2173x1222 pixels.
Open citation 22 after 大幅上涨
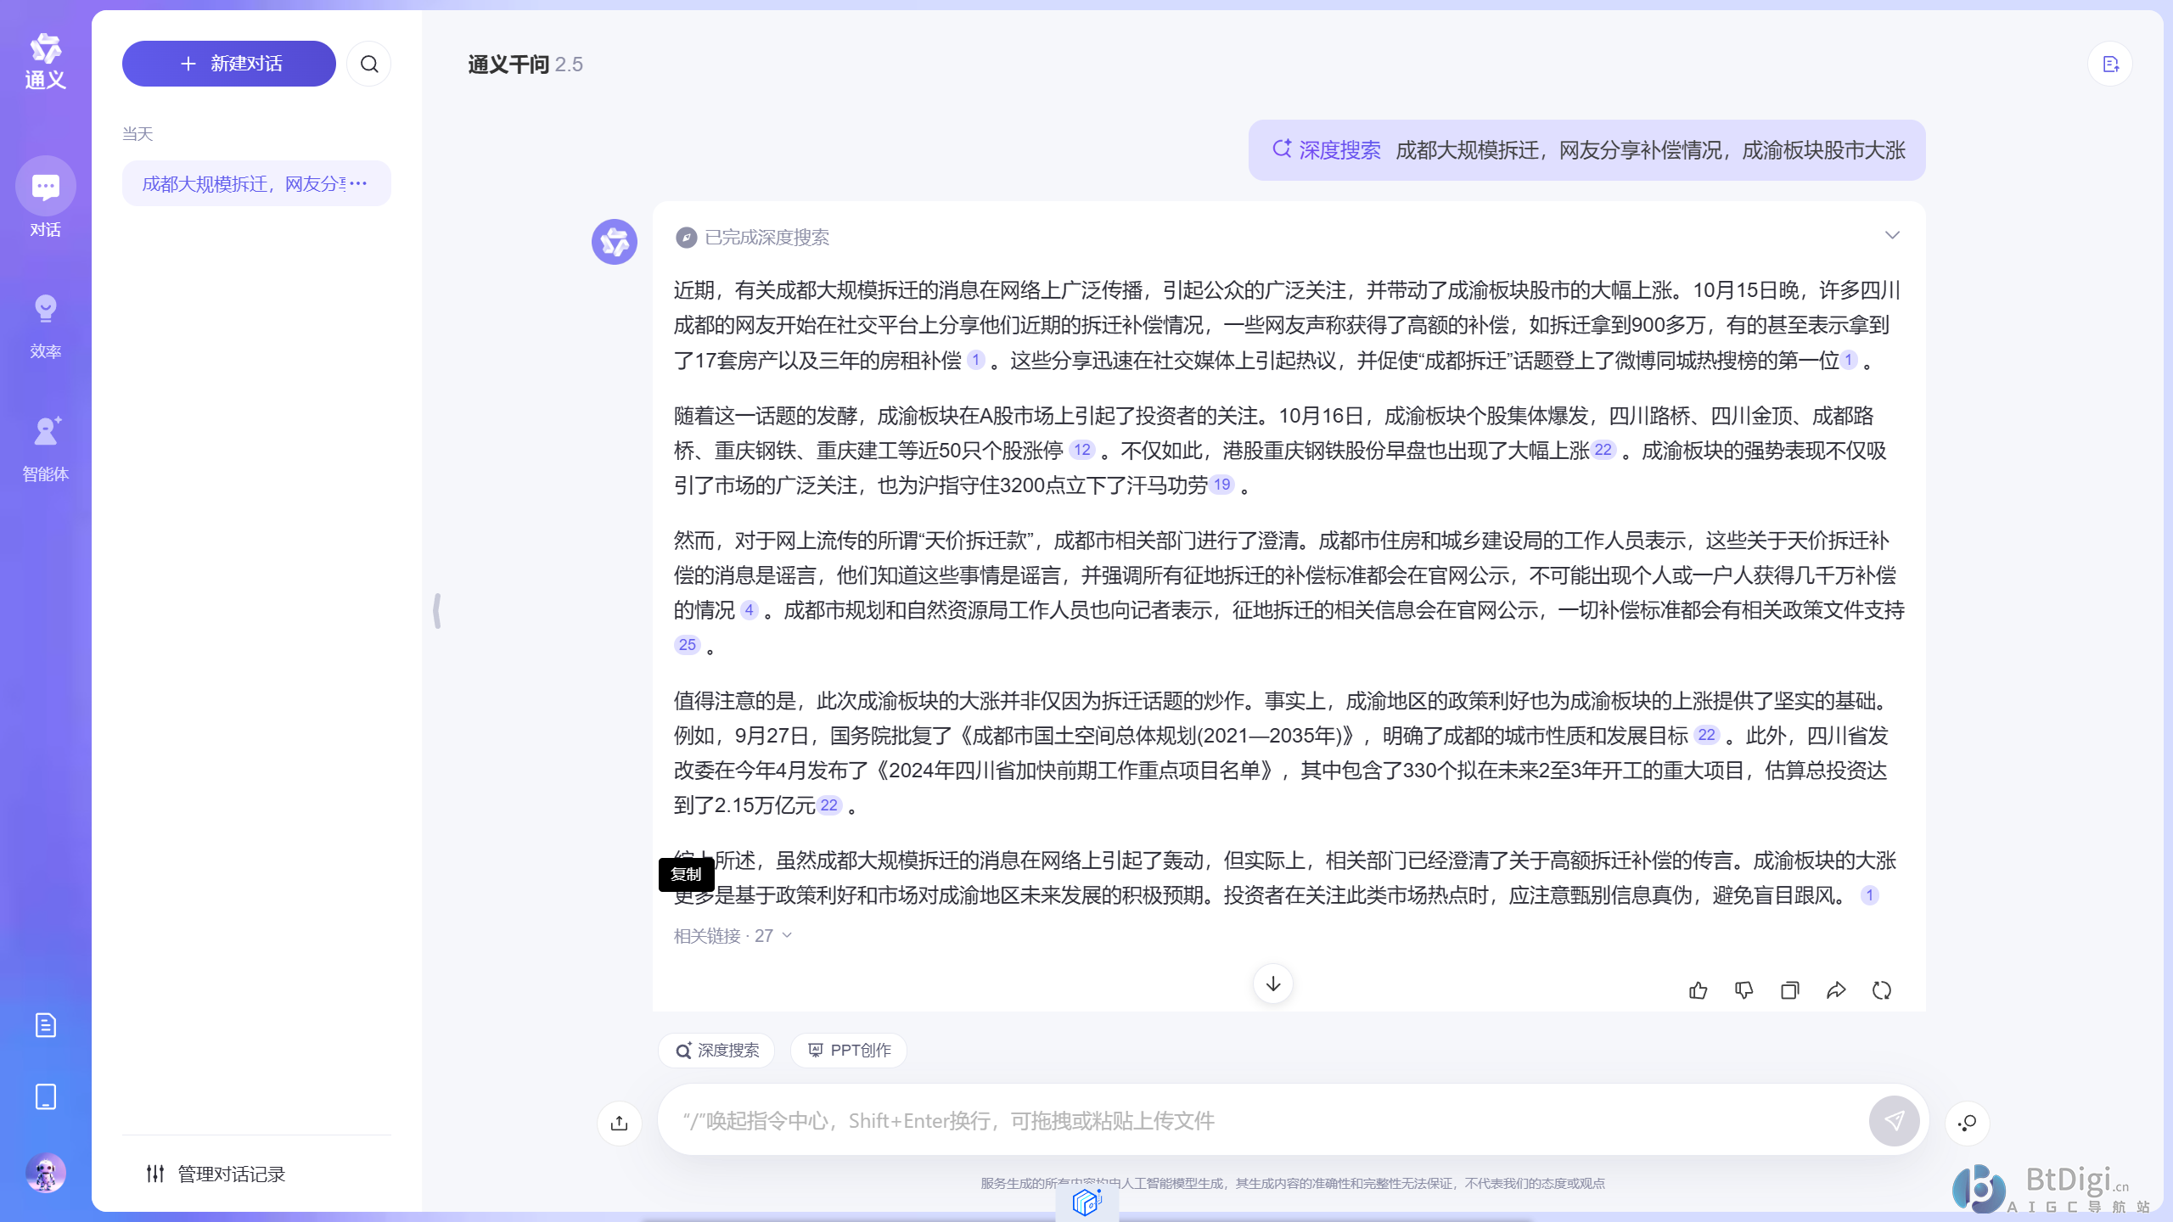point(1603,450)
